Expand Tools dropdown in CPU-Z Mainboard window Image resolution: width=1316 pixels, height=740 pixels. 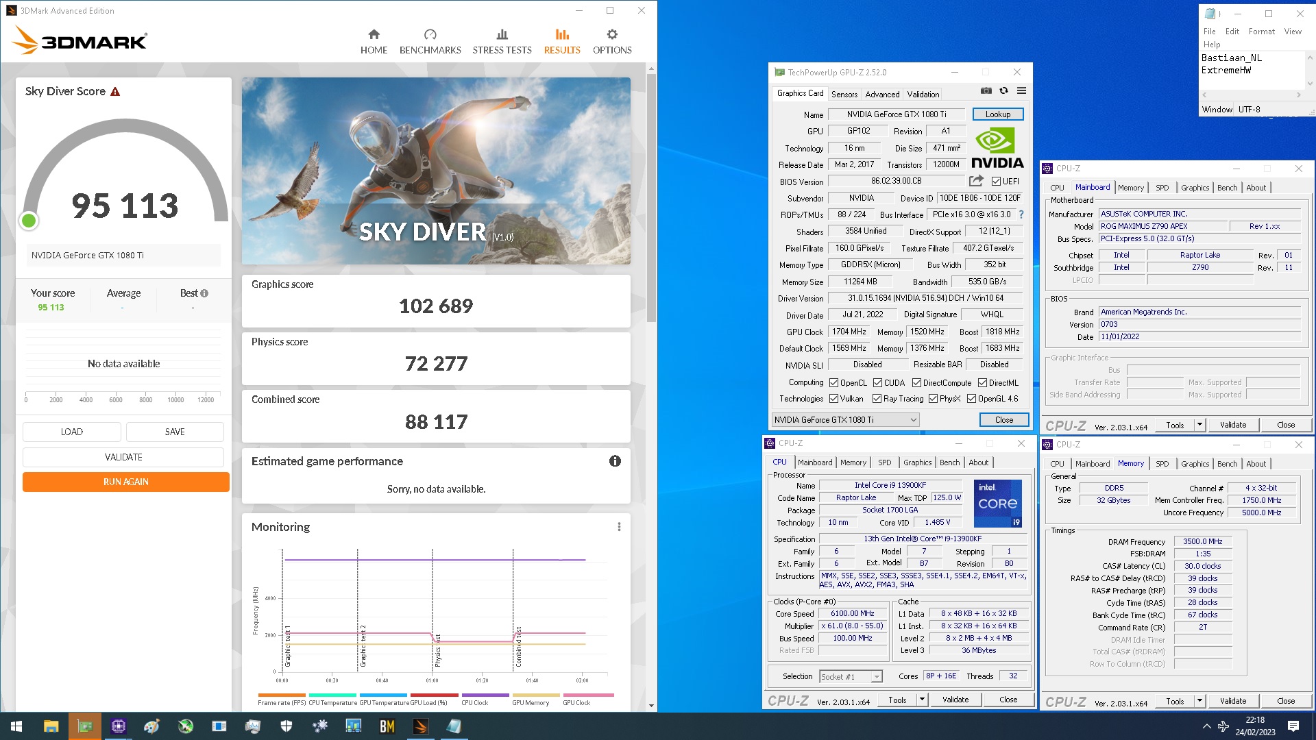point(1200,425)
